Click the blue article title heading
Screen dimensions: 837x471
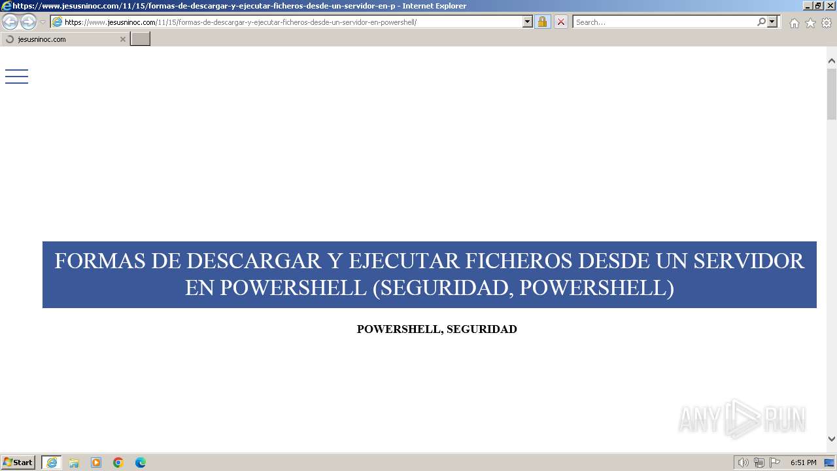tap(430, 275)
